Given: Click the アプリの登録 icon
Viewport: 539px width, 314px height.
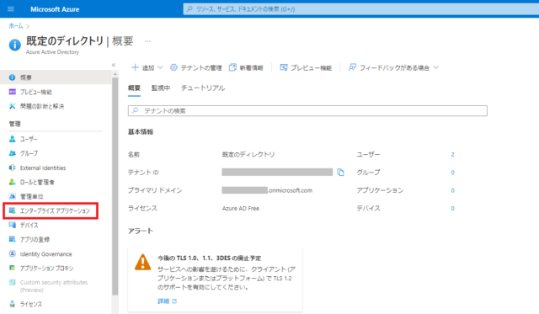Looking at the screenshot, I should (12, 239).
